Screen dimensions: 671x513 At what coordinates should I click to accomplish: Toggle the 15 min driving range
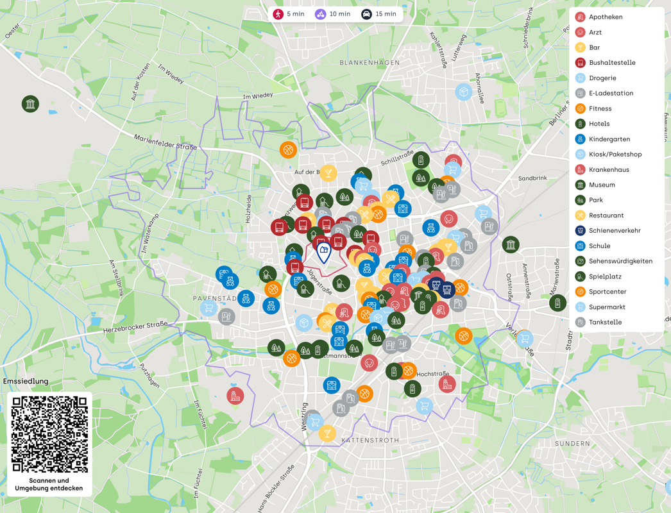(378, 14)
